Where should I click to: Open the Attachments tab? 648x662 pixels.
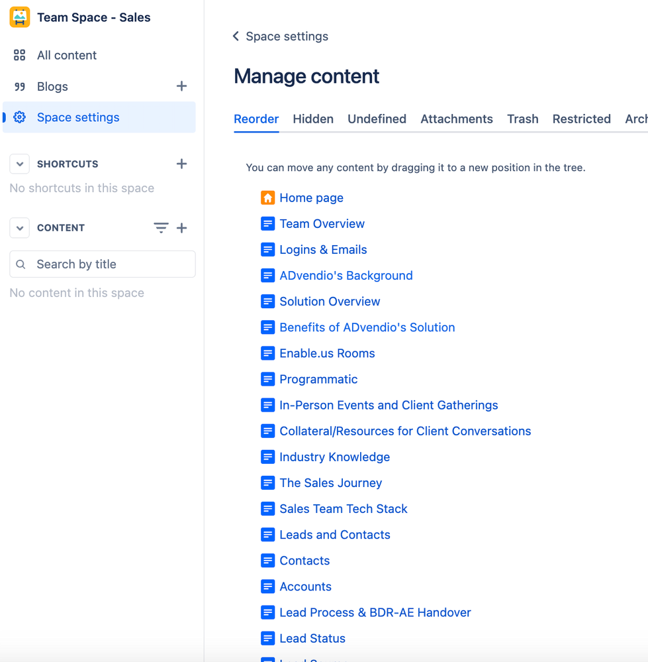pyautogui.click(x=457, y=119)
